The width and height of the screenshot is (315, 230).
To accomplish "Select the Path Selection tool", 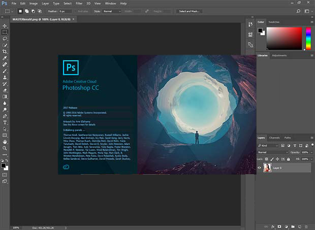I will click(5, 129).
